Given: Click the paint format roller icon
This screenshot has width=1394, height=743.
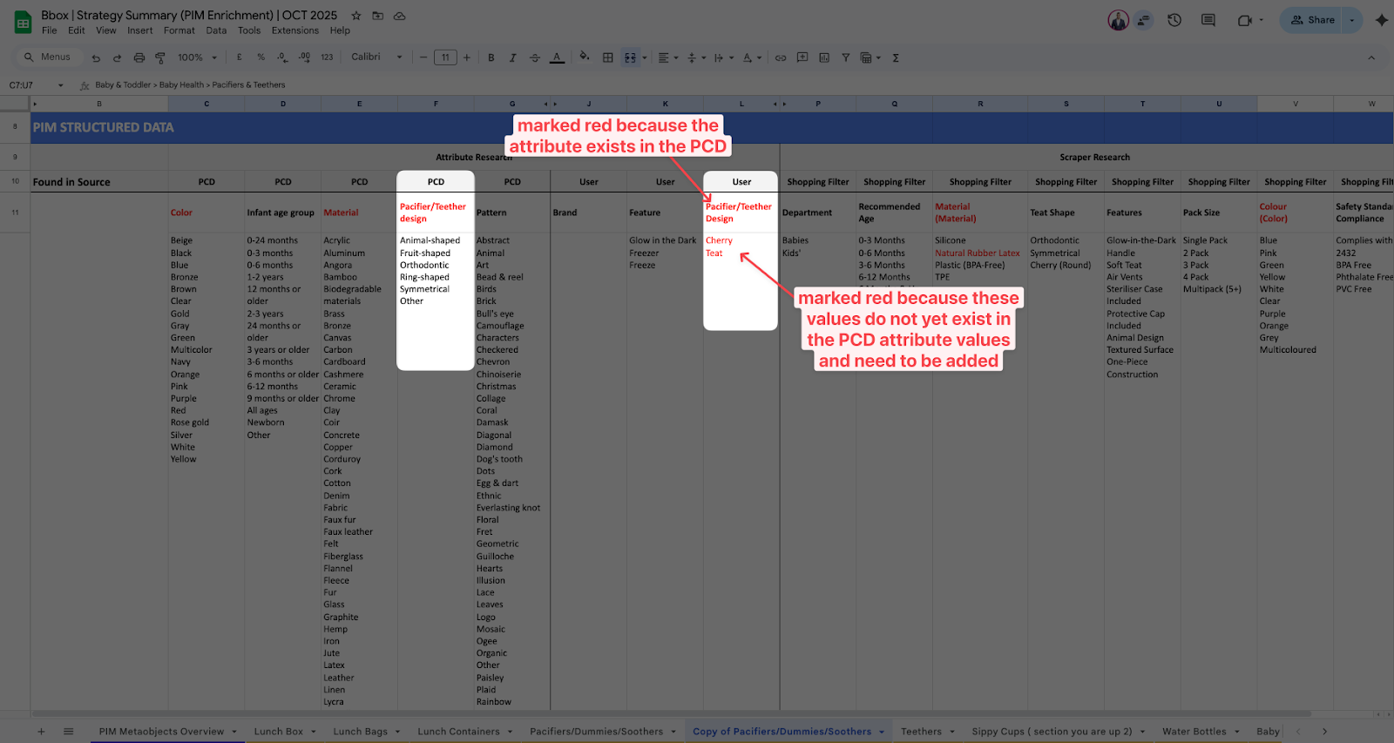Looking at the screenshot, I should [160, 57].
